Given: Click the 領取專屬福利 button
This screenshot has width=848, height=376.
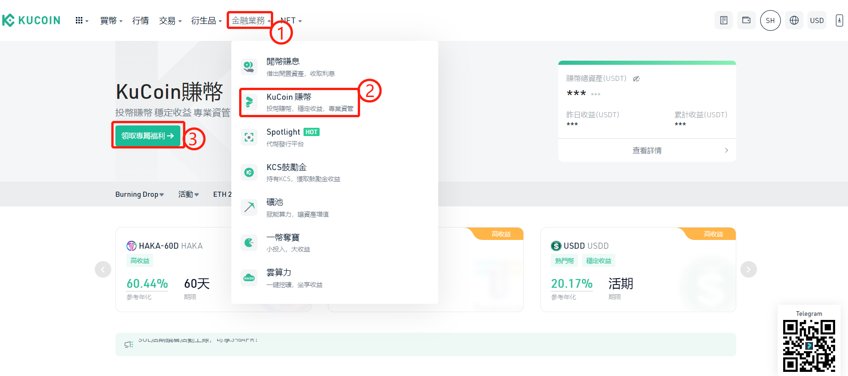Looking at the screenshot, I should tap(148, 136).
